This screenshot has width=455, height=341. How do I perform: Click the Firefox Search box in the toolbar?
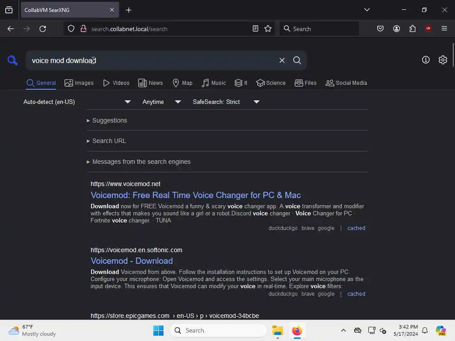coord(319,29)
